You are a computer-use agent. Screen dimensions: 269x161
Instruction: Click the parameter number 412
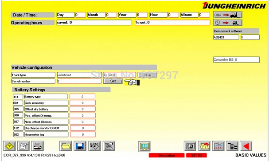pyautogui.click(x=18, y=128)
